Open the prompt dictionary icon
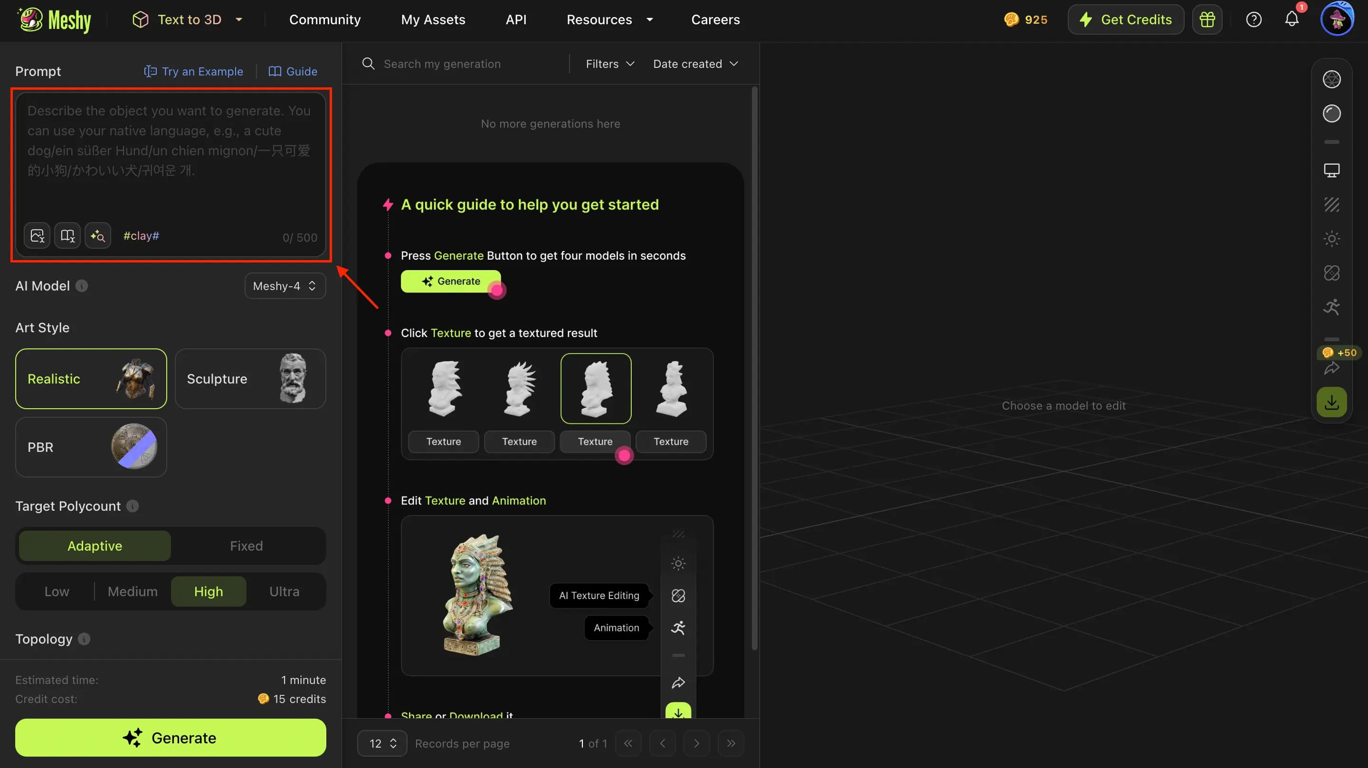Screen dimensions: 1368x768 pos(67,235)
